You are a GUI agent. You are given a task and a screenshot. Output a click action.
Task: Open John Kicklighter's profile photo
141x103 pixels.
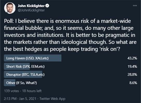pos(10,8)
